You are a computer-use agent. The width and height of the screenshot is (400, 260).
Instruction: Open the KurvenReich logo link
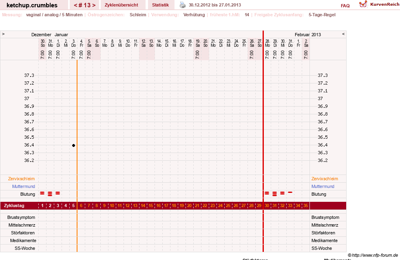(x=379, y=4)
